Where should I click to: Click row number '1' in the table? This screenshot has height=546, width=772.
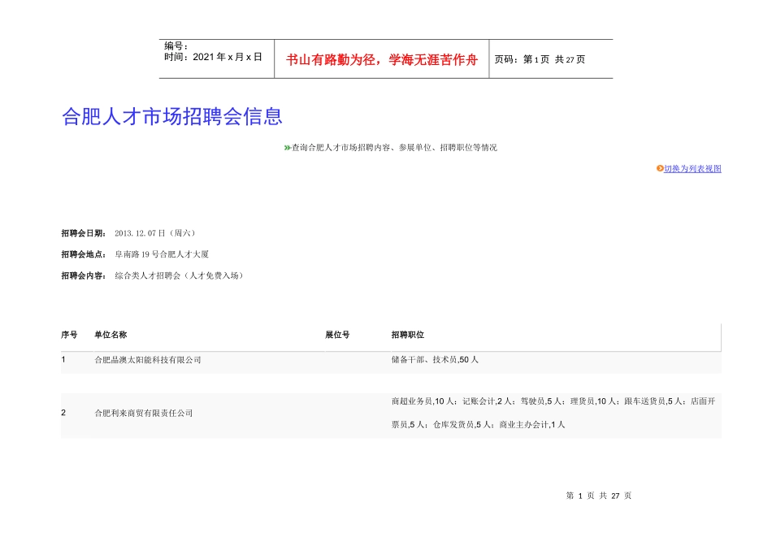63,360
